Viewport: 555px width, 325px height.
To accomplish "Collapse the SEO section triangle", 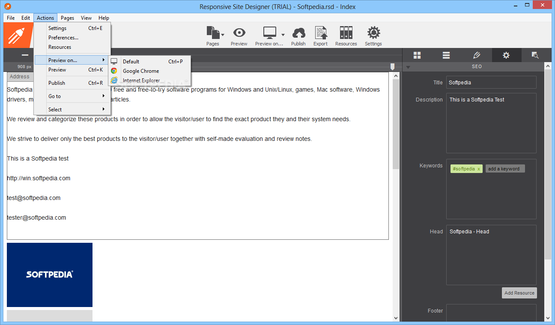I will 408,67.
